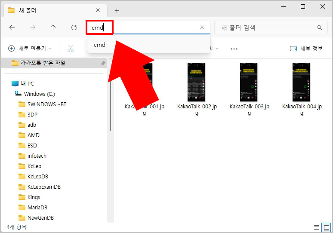Switch to large thumbnails view icon
Viewport: 333px width, 233px height.
point(326,227)
